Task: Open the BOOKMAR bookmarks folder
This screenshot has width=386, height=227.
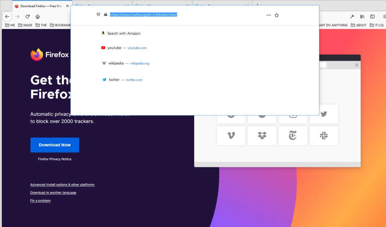Action: 60,25
